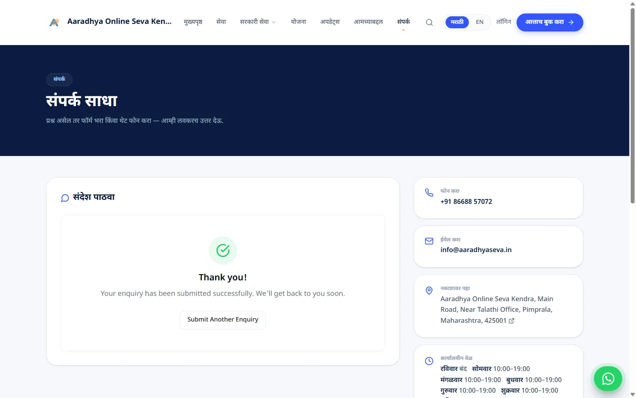Click the फोन करा label
This screenshot has width=636, height=398.
[x=450, y=191]
